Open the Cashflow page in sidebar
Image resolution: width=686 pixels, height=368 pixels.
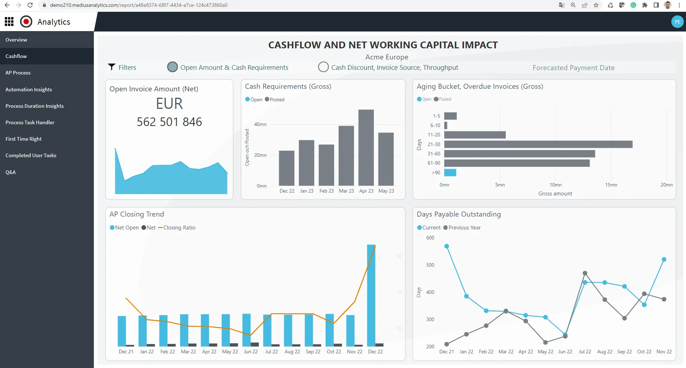click(47, 56)
